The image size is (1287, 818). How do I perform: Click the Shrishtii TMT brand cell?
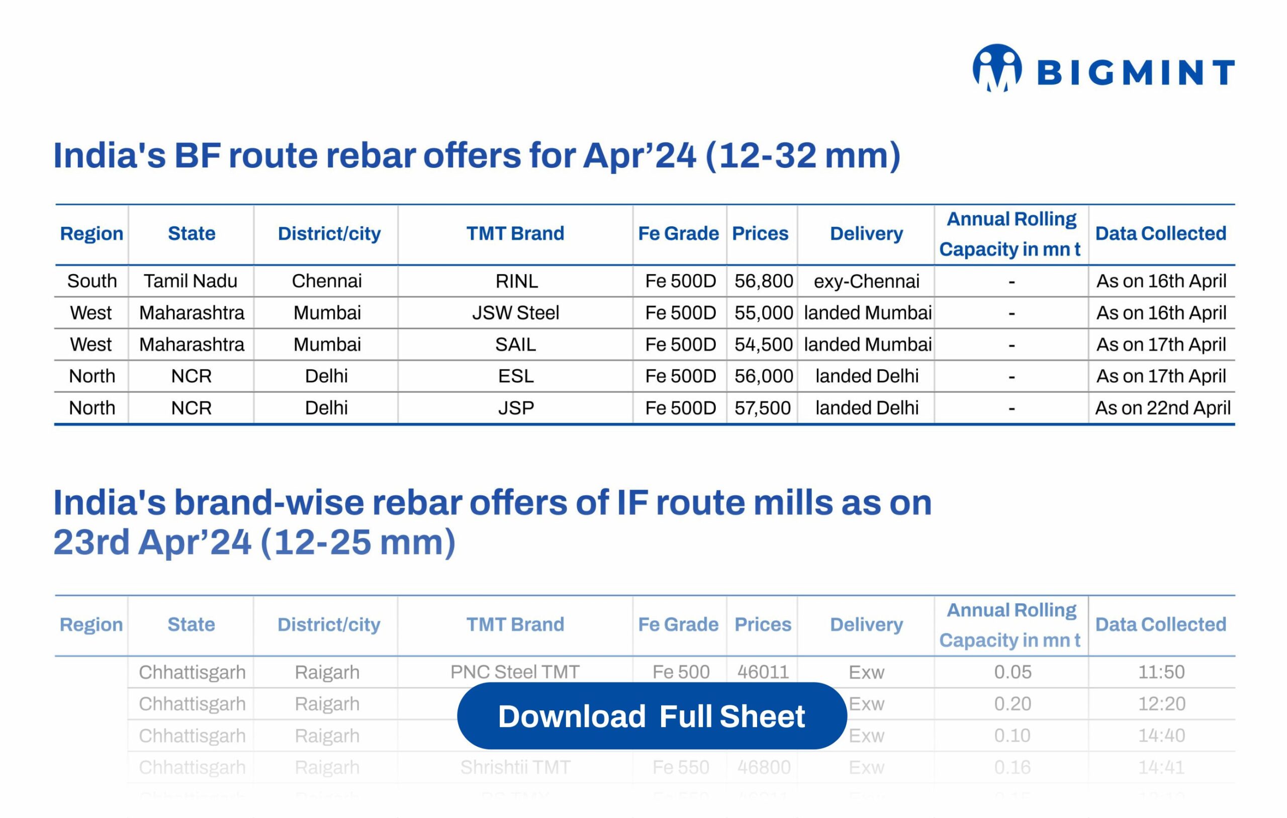(515, 767)
